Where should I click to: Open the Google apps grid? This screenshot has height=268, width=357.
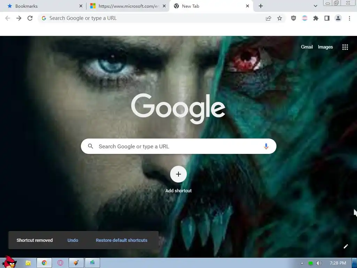(345, 47)
